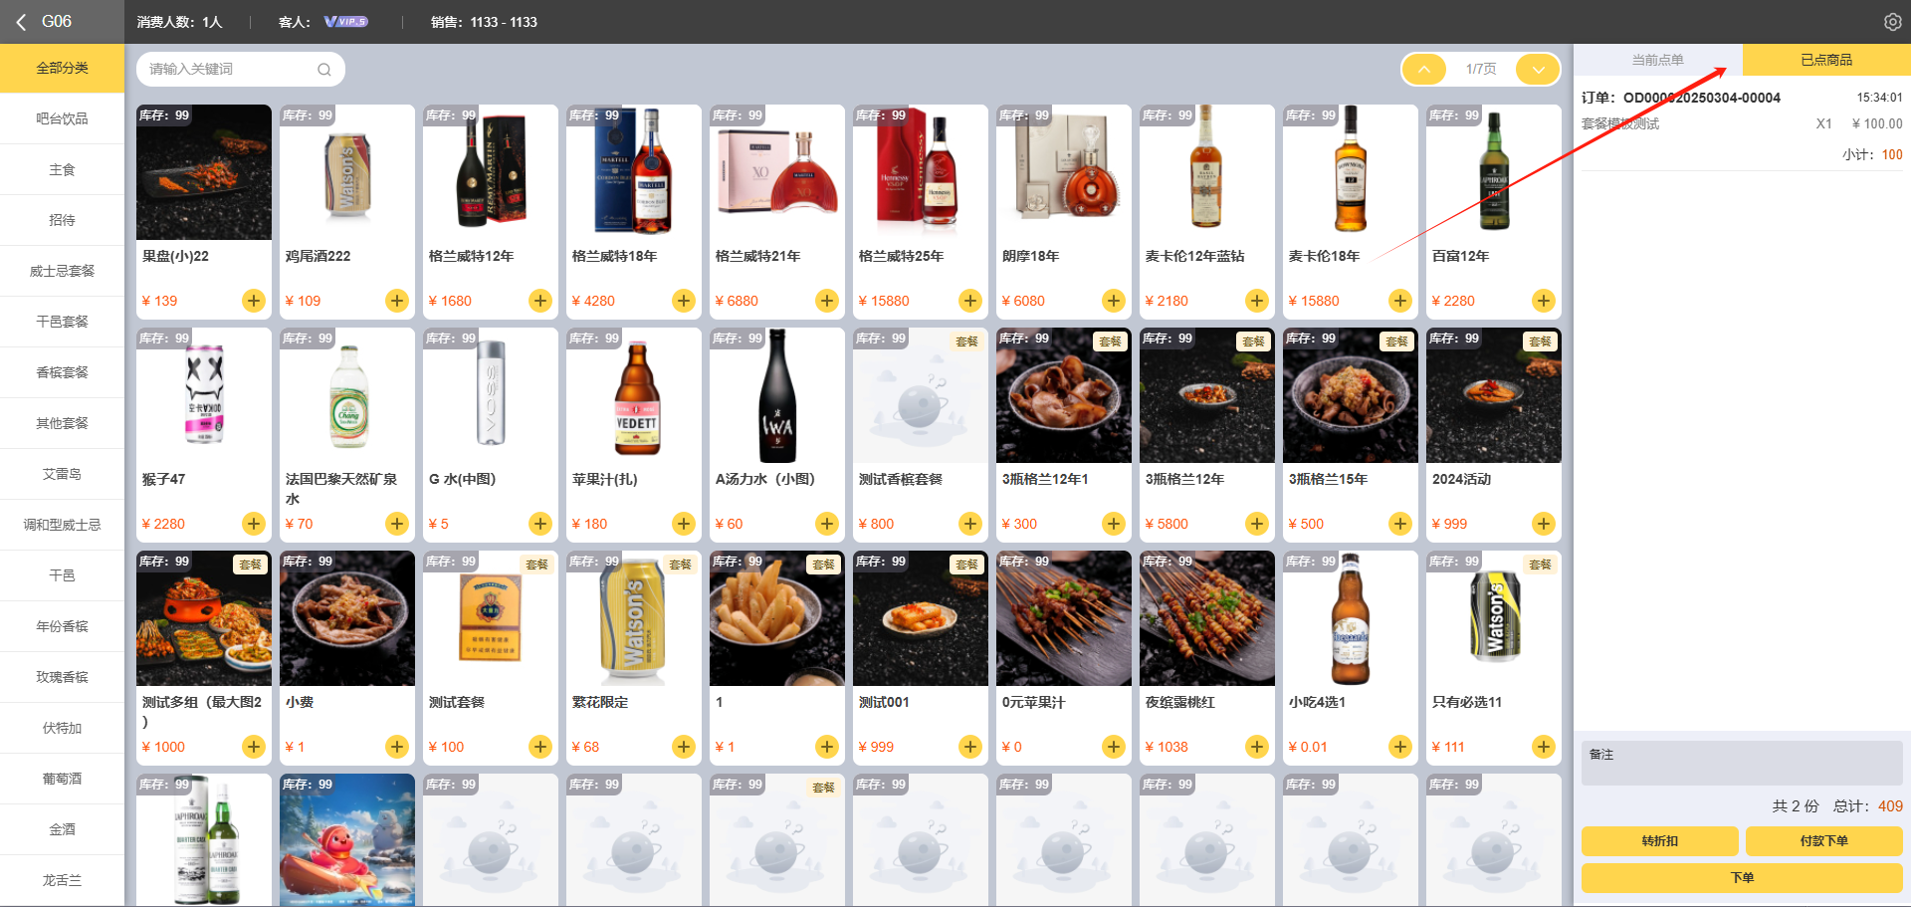Viewport: 1911px width, 907px height.
Task: Add 朗摩18年 with its plus button
Action: (x=1114, y=301)
